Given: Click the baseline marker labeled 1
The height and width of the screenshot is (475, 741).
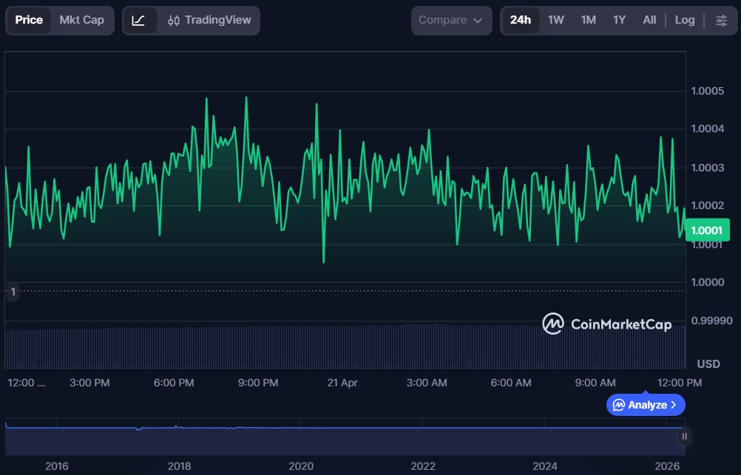Looking at the screenshot, I should tap(12, 292).
